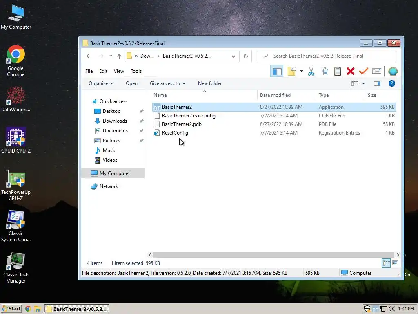
Task: Switch to details view icon in status bar
Action: (386, 263)
